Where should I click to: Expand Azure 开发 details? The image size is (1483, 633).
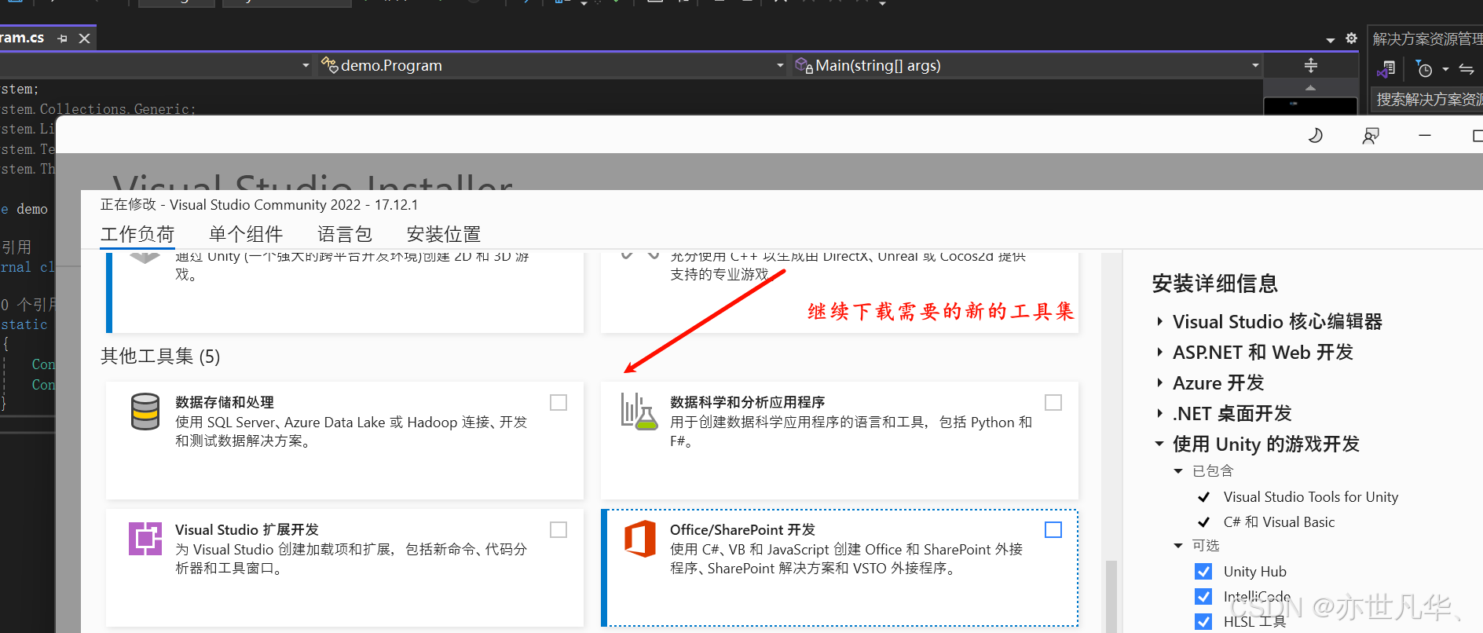point(1159,382)
